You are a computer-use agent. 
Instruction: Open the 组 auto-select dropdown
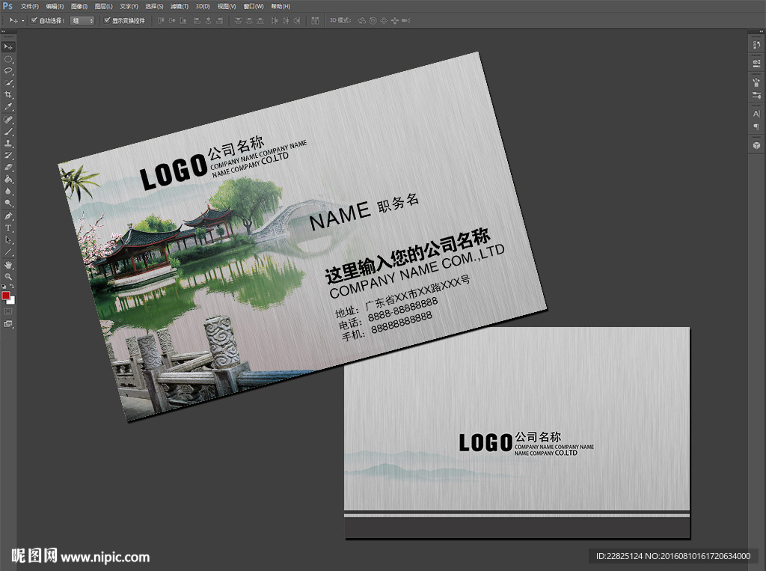tap(82, 20)
